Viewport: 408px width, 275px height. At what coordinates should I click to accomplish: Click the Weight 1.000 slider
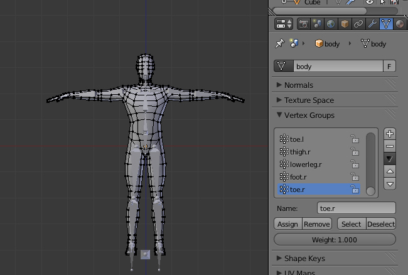pos(335,239)
